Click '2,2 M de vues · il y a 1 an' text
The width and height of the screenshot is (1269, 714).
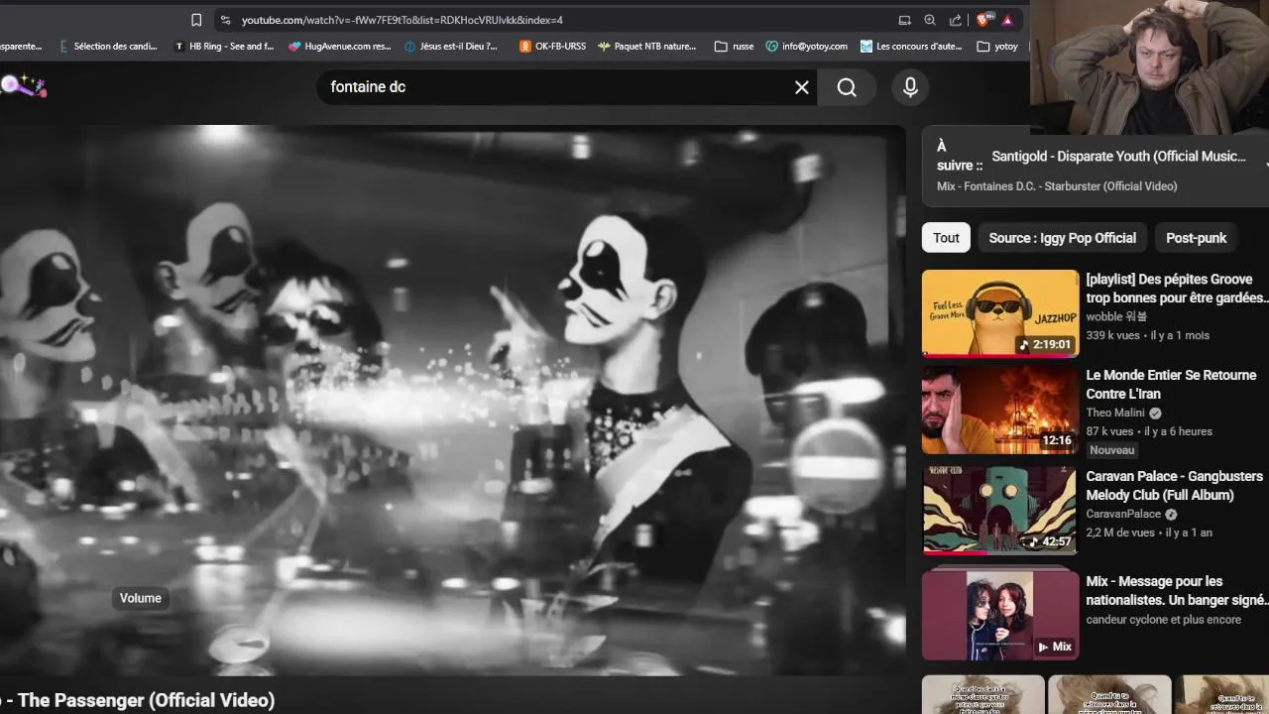(1149, 533)
